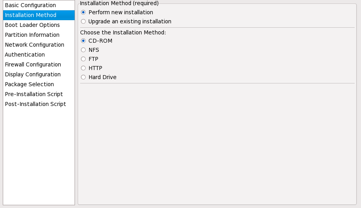Screen dimensions: 361x208
Task: Go to Boot Loader Options
Action: coord(32,25)
